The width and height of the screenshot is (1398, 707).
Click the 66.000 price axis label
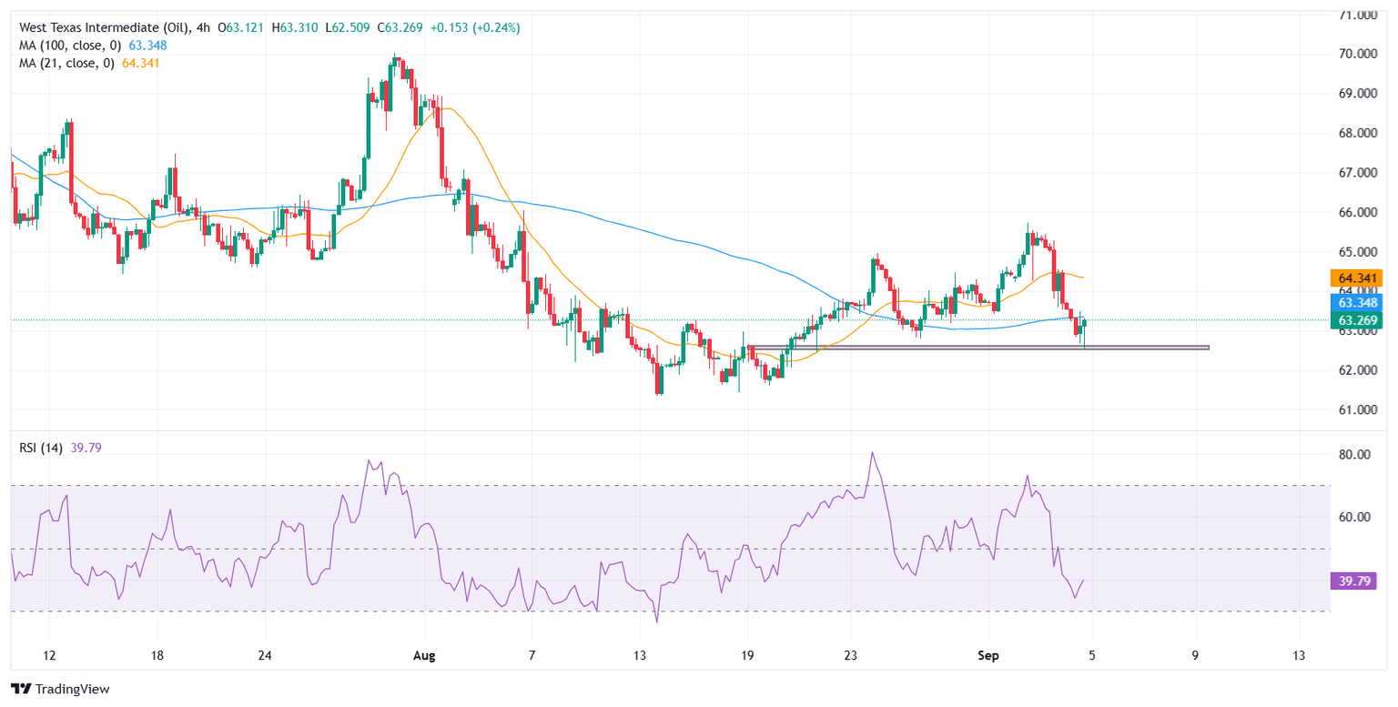coord(1360,212)
